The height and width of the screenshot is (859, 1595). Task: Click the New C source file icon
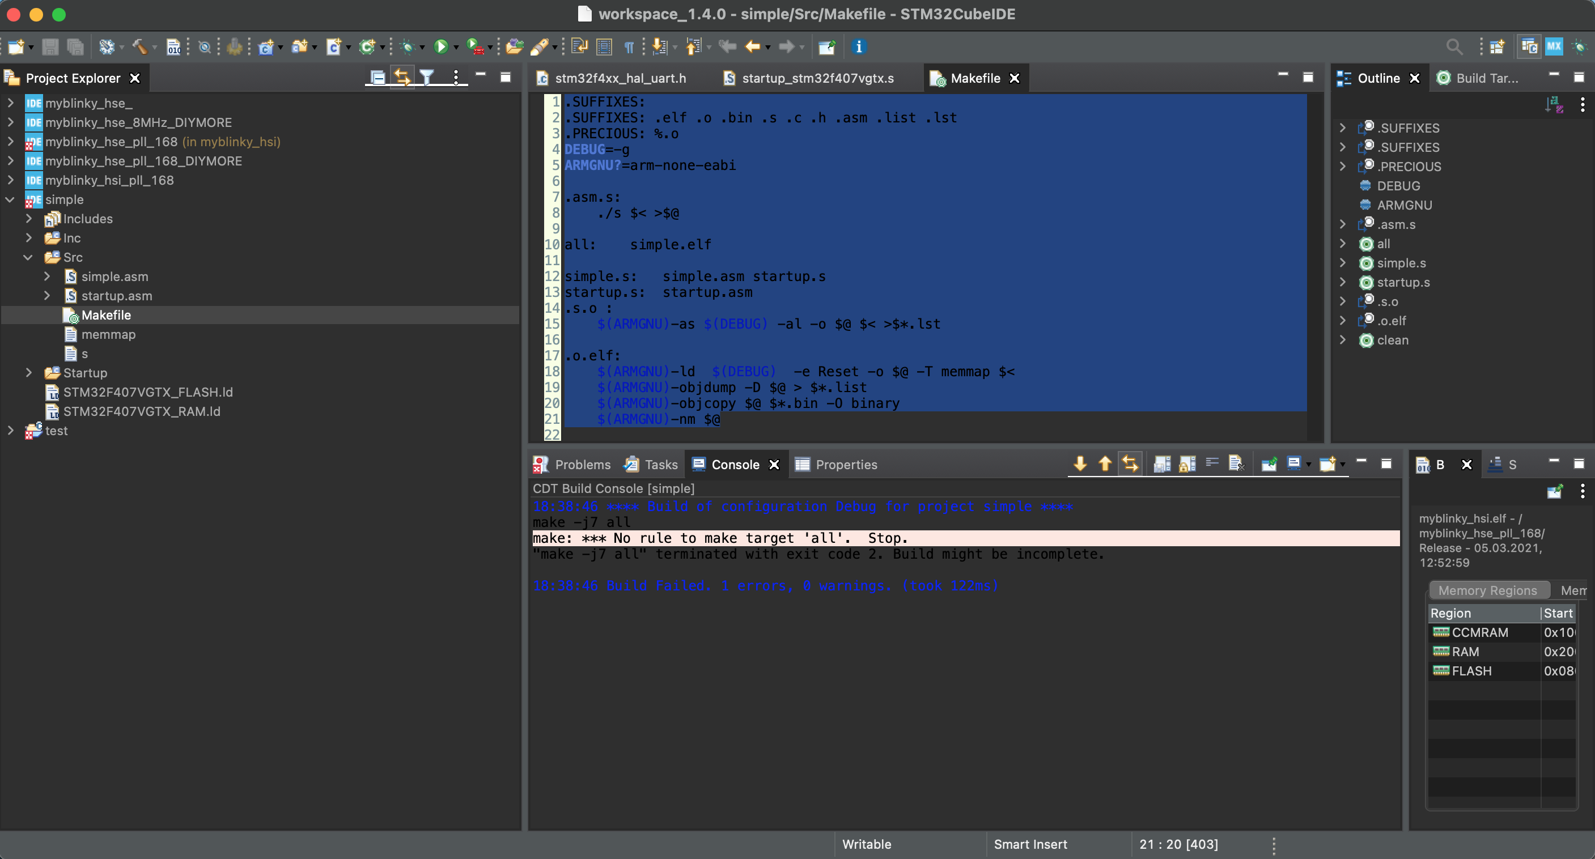pos(333,46)
